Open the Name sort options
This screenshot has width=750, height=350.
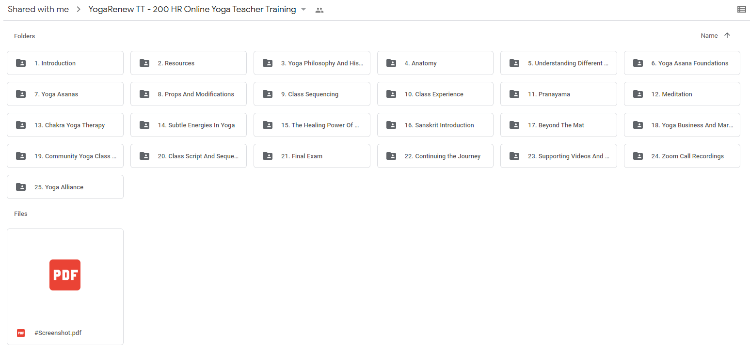coord(709,35)
